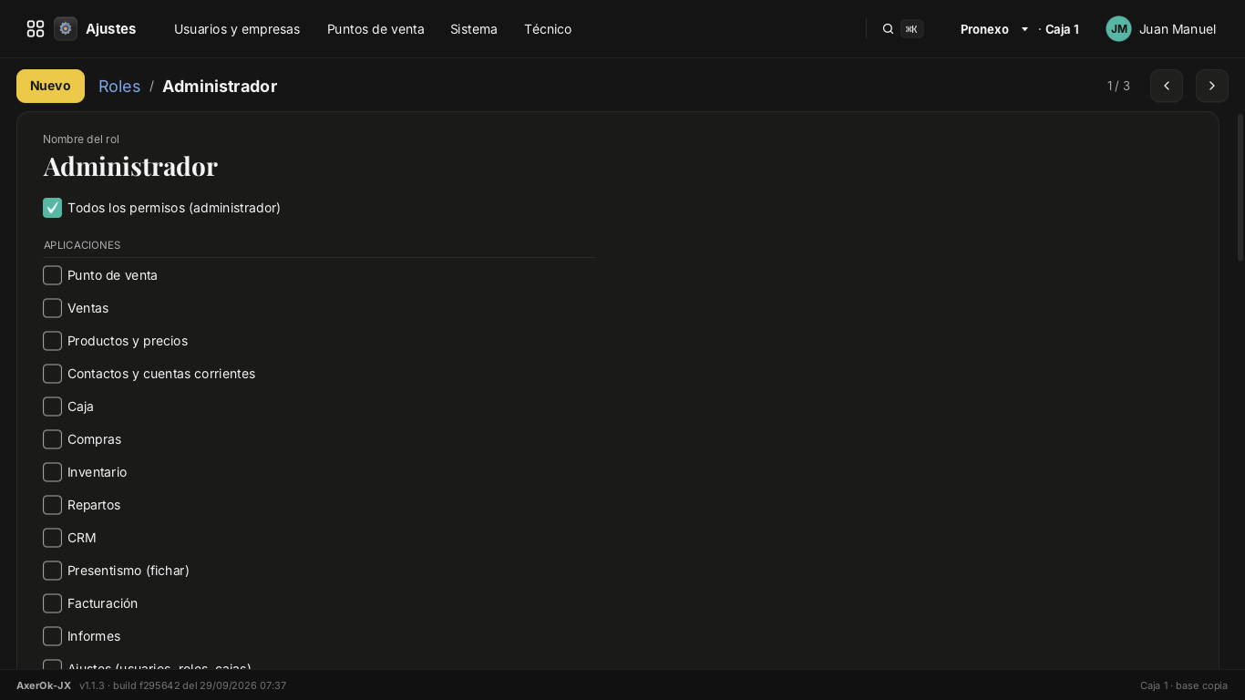Click Caja 1 · base copia footer text
The width and height of the screenshot is (1245, 700).
click(1184, 685)
